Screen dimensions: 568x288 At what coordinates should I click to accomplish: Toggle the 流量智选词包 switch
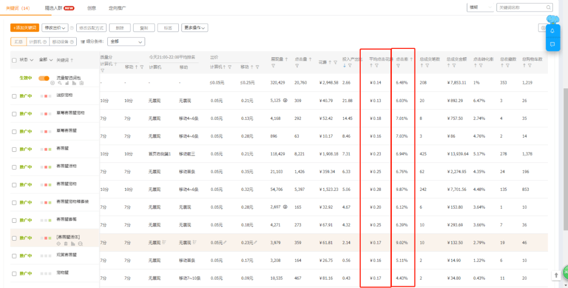point(44,78)
